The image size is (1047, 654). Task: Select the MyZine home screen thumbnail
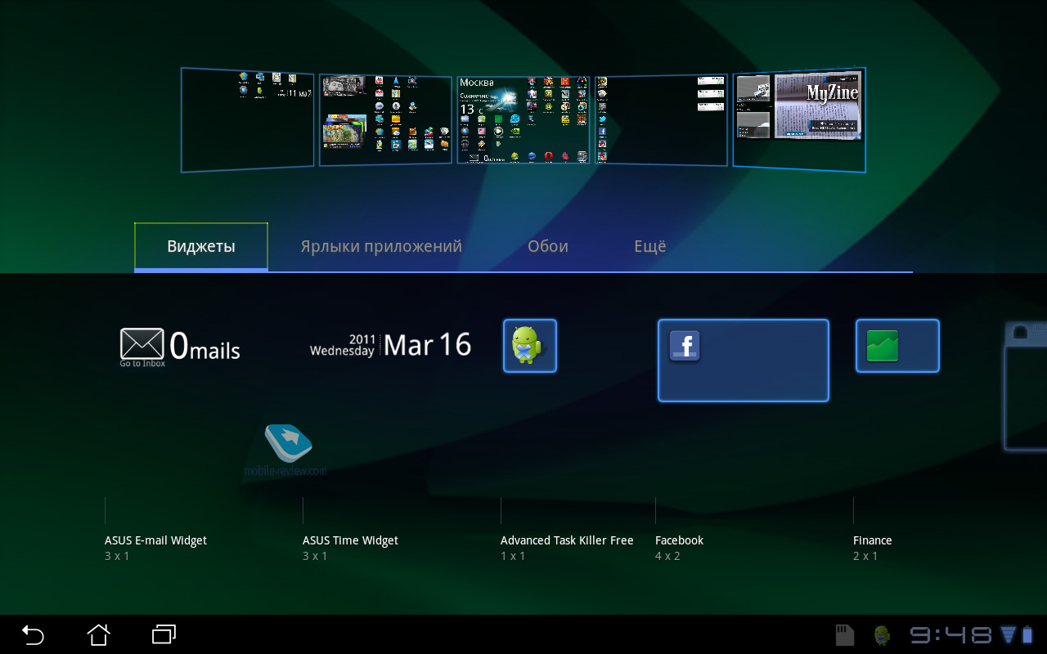799,120
